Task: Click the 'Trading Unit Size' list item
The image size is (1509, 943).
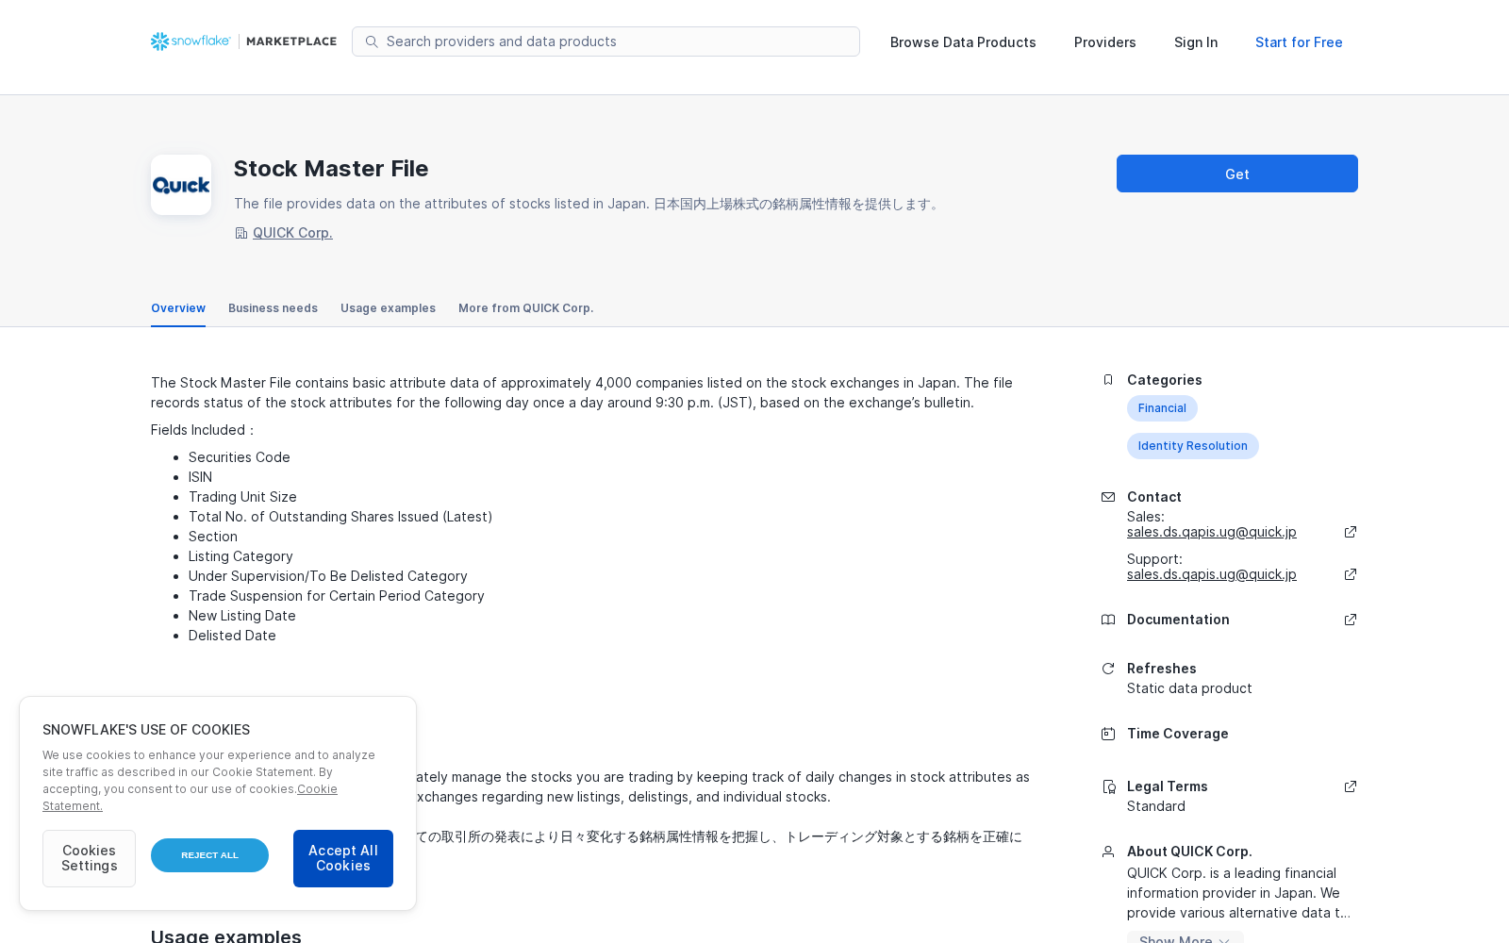Action: coord(242,497)
